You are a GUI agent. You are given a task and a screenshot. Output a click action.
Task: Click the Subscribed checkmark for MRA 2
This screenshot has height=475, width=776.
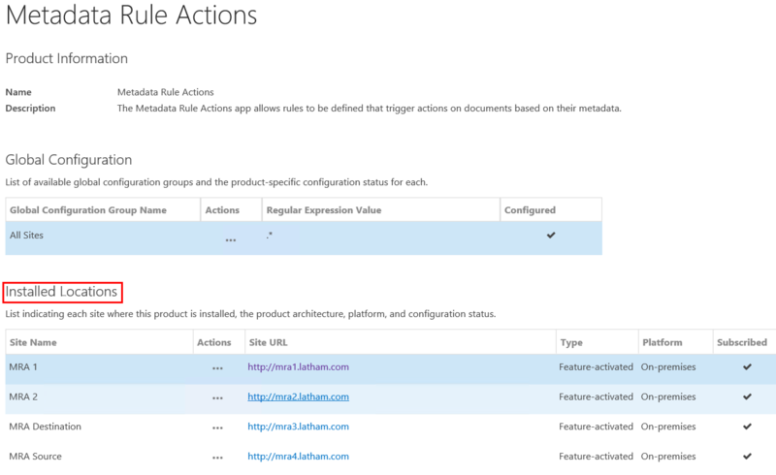[x=746, y=396]
